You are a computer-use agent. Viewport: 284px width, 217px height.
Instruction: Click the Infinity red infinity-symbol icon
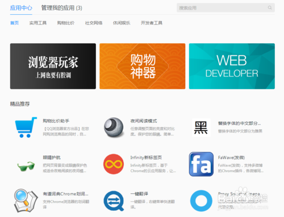pyautogui.click(x=114, y=164)
